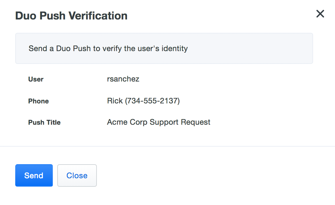Click the name "Rick" in the phone row
This screenshot has height=205, width=335.
pos(115,101)
